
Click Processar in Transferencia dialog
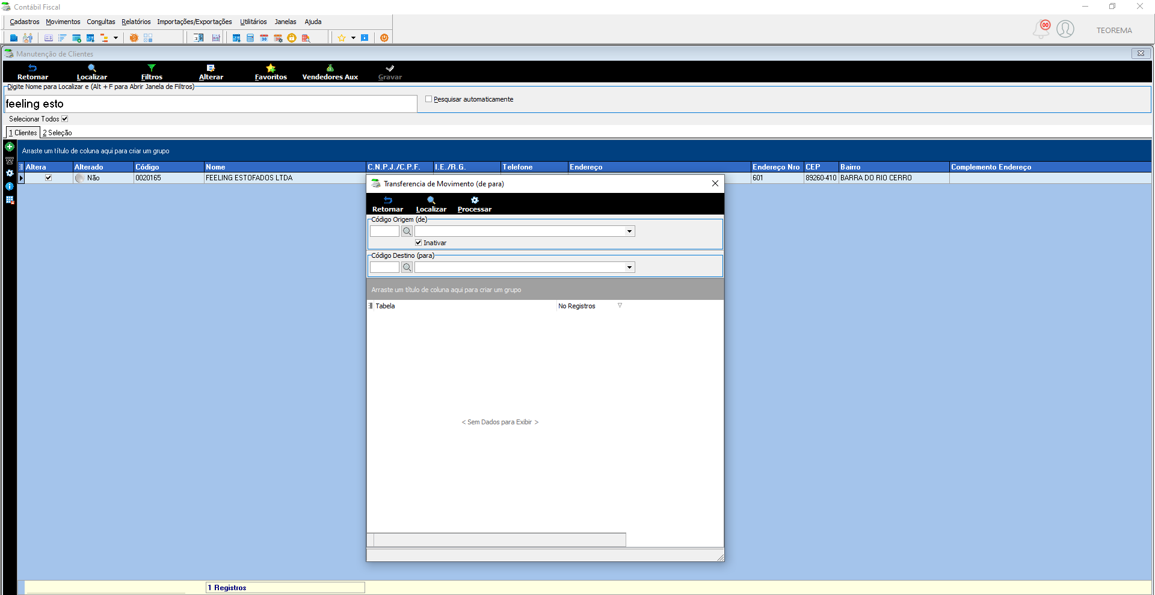475,204
